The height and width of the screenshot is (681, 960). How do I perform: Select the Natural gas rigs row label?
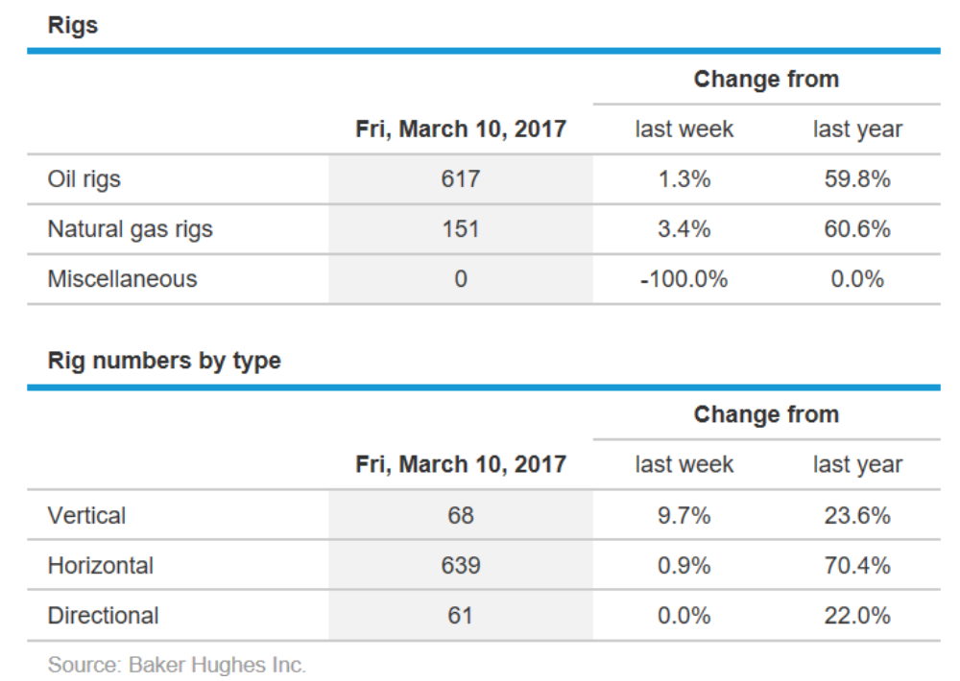[x=130, y=229]
